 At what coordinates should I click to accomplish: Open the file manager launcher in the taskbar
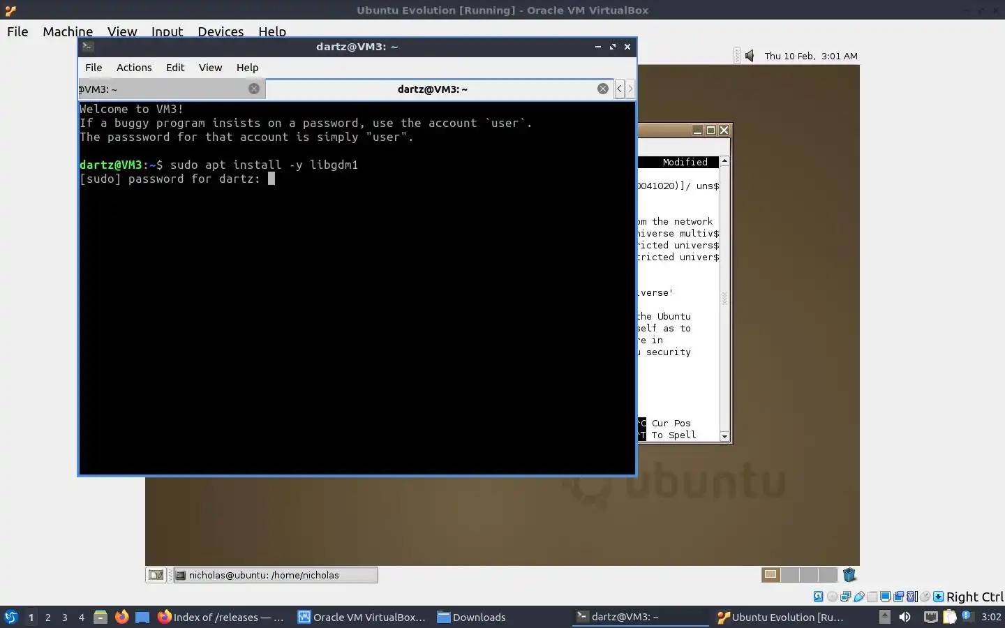pyautogui.click(x=100, y=617)
